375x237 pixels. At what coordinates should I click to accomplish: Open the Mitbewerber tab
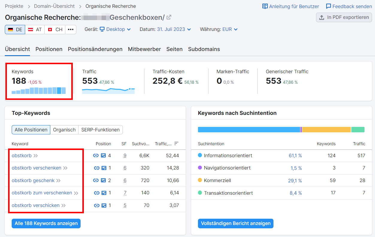[x=144, y=49]
